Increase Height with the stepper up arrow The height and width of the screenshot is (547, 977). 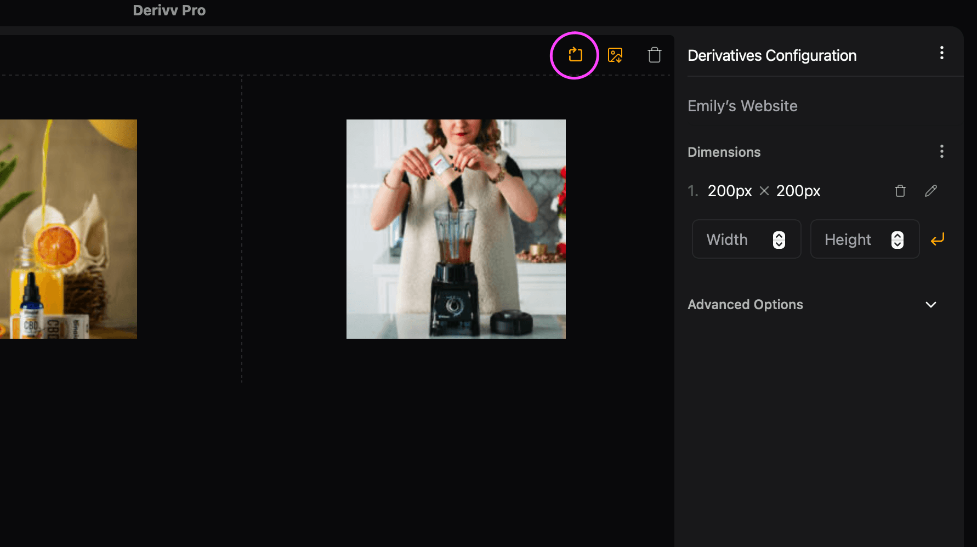click(898, 236)
